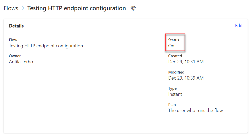The height and width of the screenshot is (134, 251).
Task: Click the Modified field label
Action: point(176,72)
